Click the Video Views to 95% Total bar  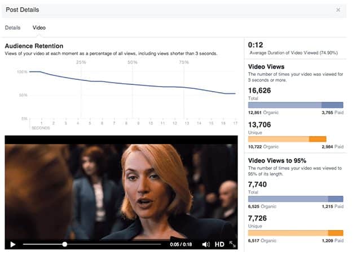click(296, 199)
